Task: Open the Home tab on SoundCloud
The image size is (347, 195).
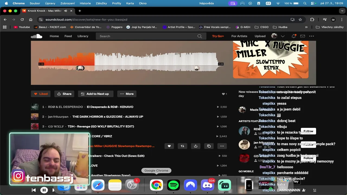Action: coord(54,36)
